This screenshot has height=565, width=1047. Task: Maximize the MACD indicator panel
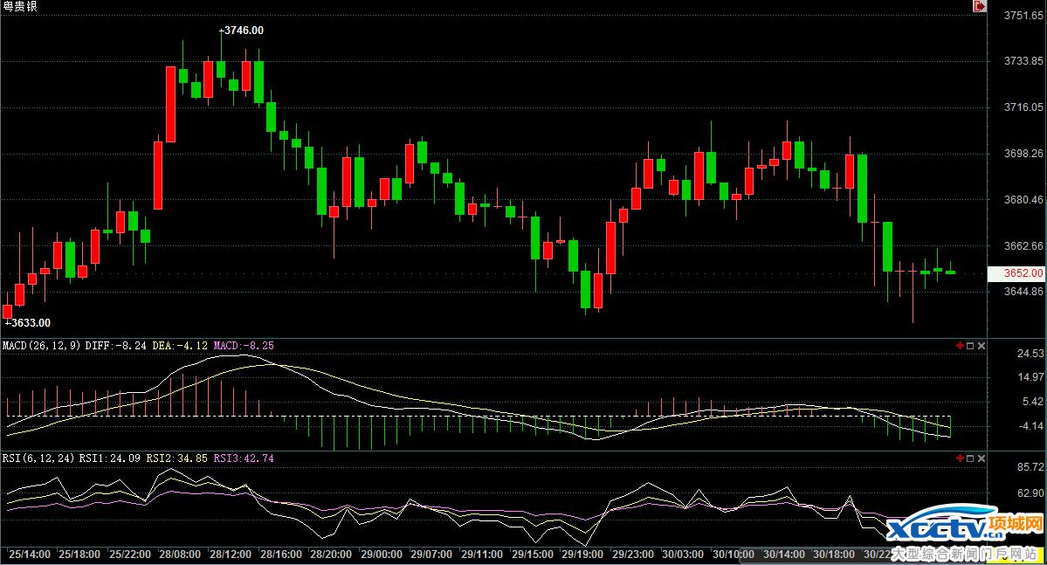coord(970,346)
